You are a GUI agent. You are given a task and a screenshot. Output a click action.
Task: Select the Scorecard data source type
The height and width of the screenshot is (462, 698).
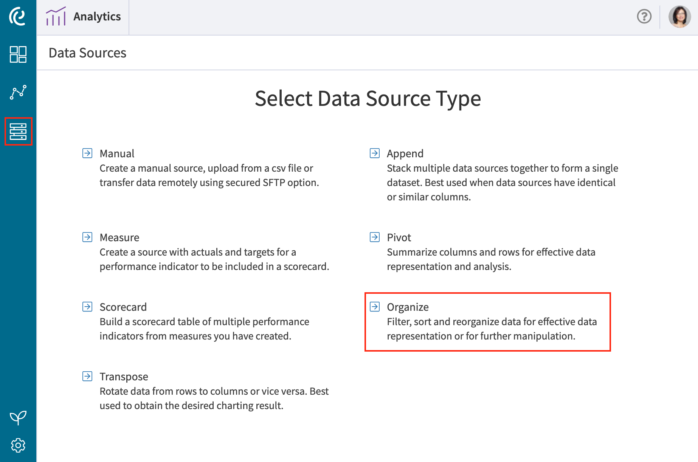coord(123,307)
